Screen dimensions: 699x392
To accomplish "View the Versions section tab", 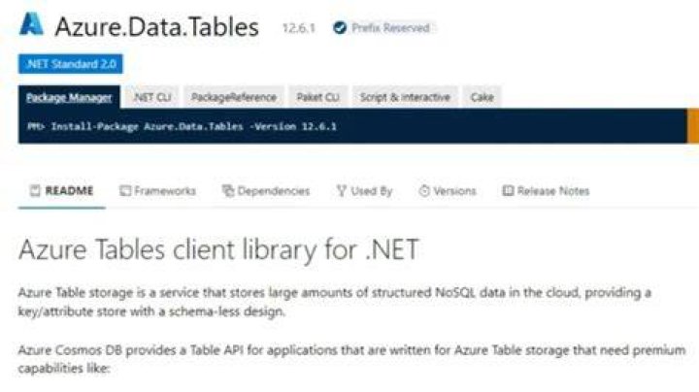I will pyautogui.click(x=448, y=191).
